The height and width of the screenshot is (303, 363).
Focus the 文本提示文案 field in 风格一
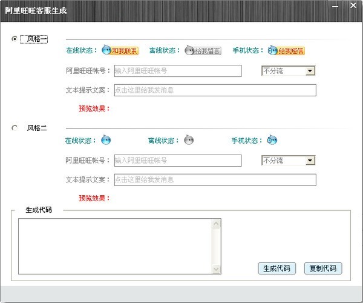click(x=215, y=90)
